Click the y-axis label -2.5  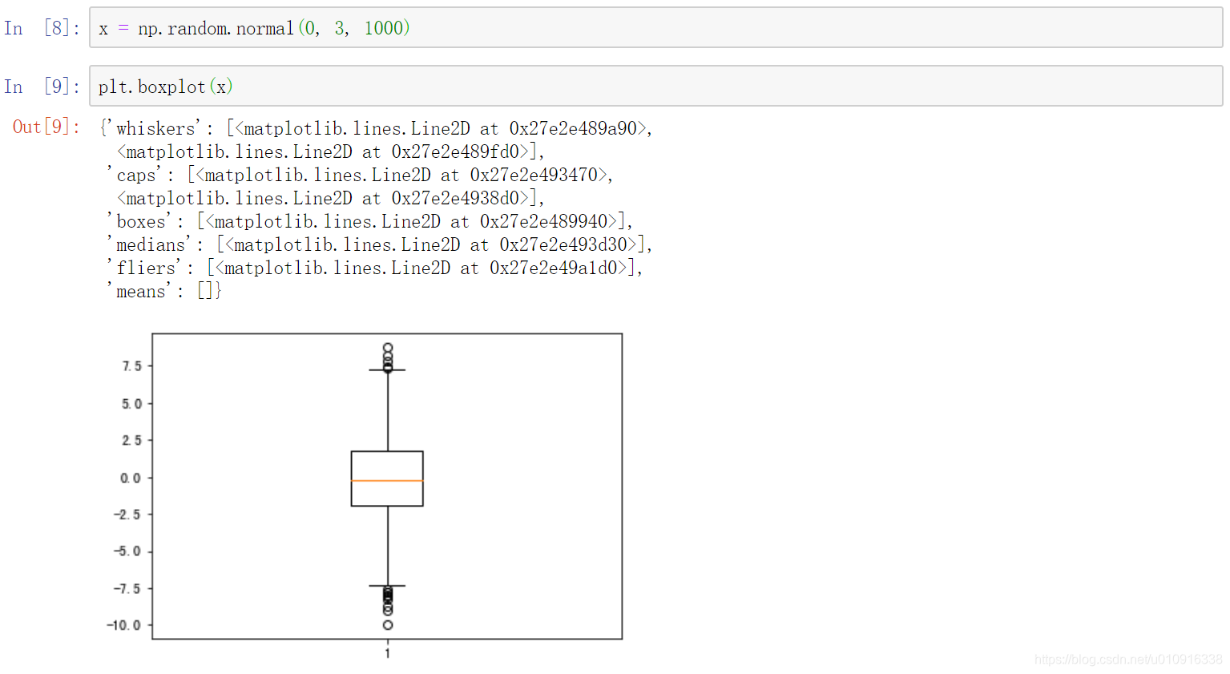(x=127, y=515)
